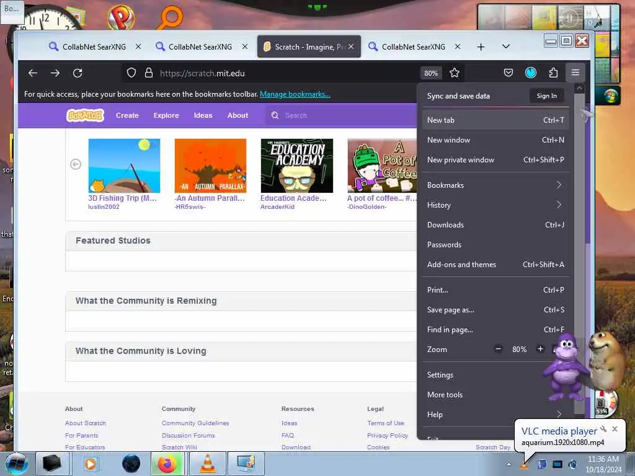
Task: Open the Explore link on Scratch
Action: pos(166,115)
